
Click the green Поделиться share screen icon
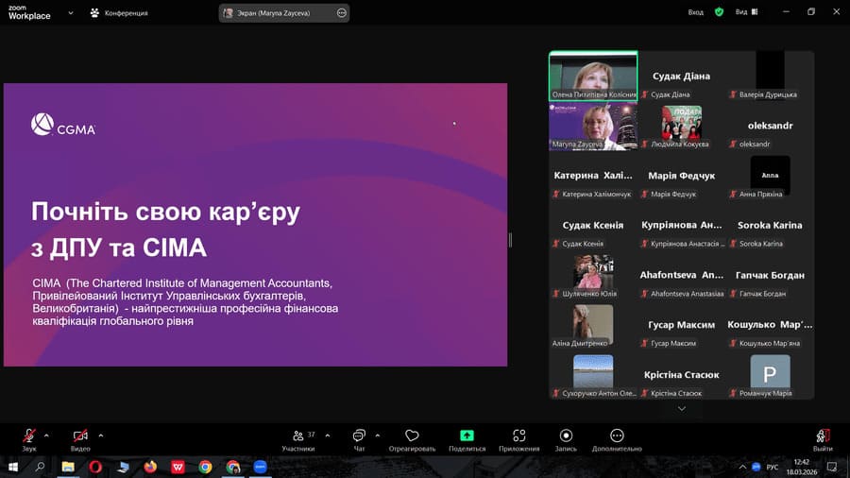(x=467, y=435)
